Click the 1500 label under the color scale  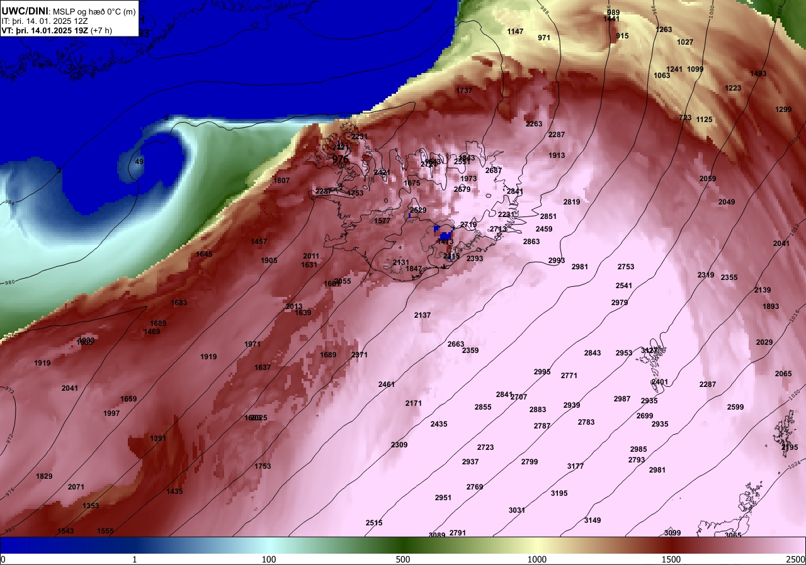[671, 559]
